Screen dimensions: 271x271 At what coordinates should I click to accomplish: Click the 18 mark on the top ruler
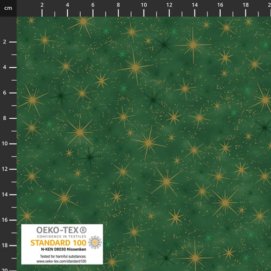[x=246, y=5]
